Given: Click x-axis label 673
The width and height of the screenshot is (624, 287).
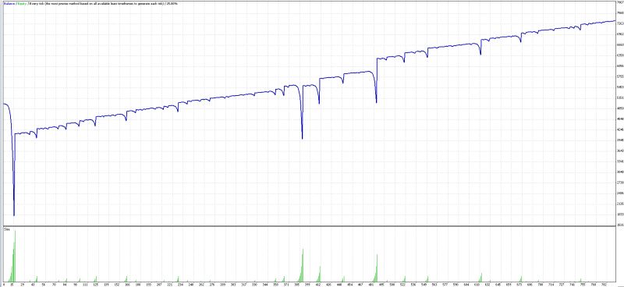Looking at the screenshot, I should (x=519, y=285).
